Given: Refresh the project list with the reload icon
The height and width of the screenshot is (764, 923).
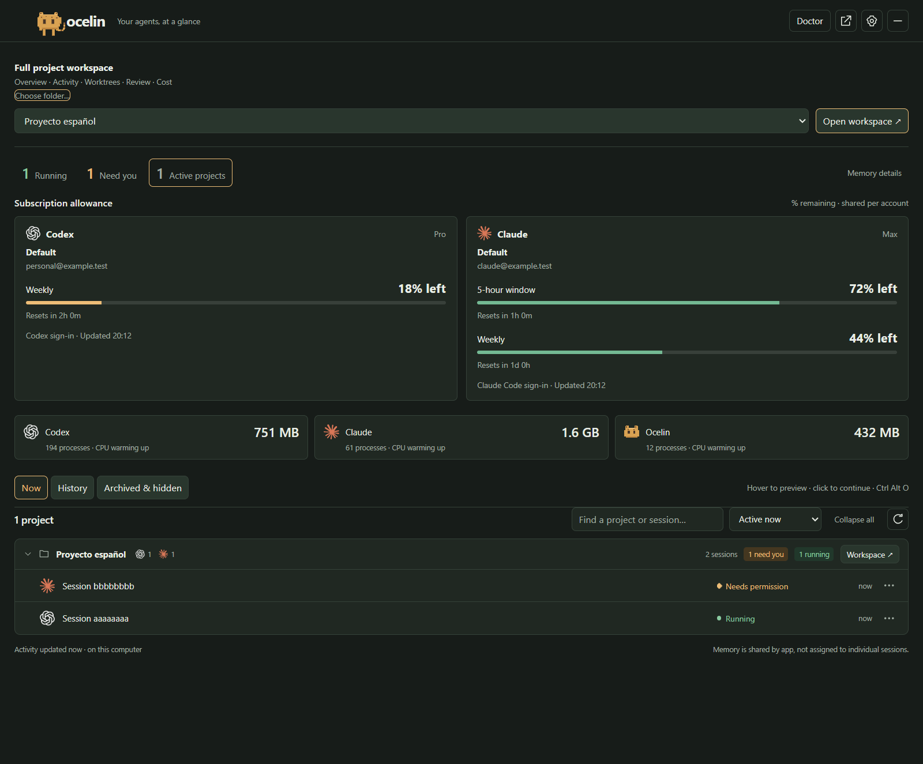Looking at the screenshot, I should pos(898,520).
